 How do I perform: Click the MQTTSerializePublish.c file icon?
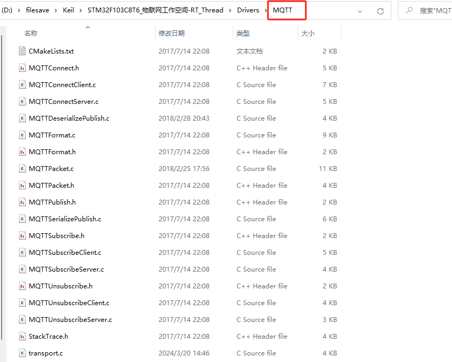click(22, 219)
